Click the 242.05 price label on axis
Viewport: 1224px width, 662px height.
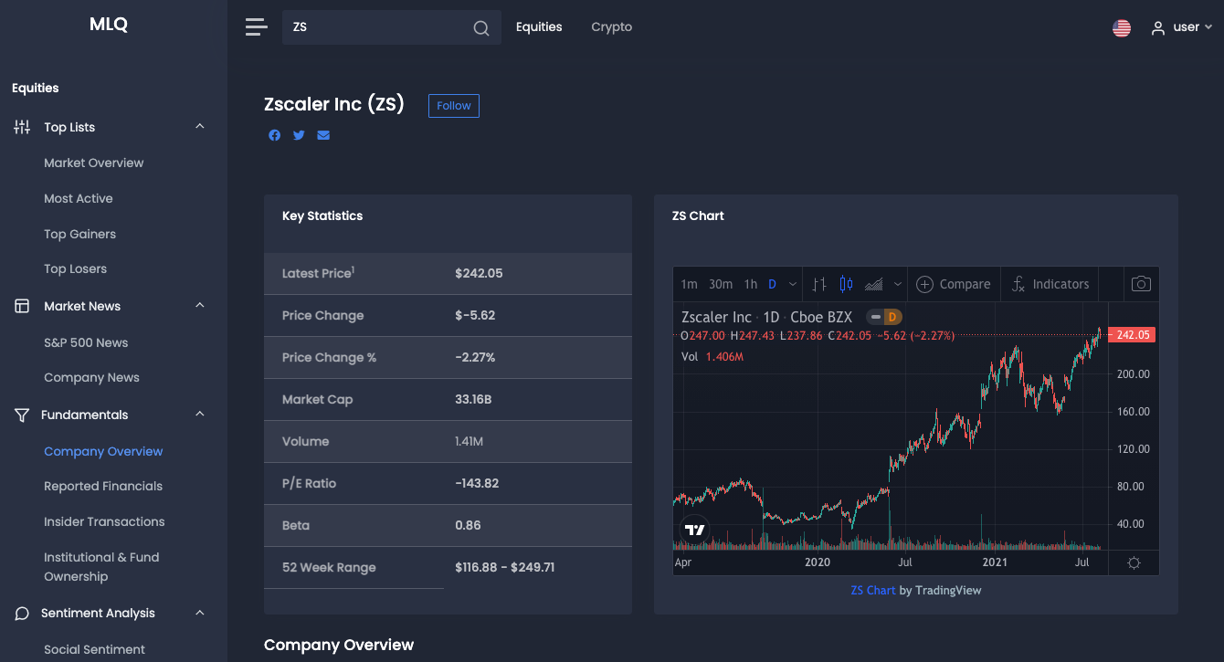pyautogui.click(x=1132, y=335)
